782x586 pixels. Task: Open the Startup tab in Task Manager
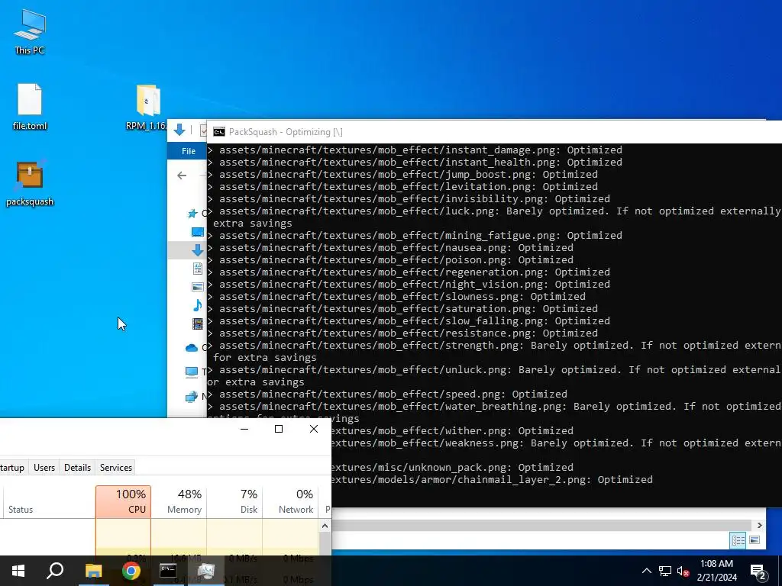[x=12, y=468]
